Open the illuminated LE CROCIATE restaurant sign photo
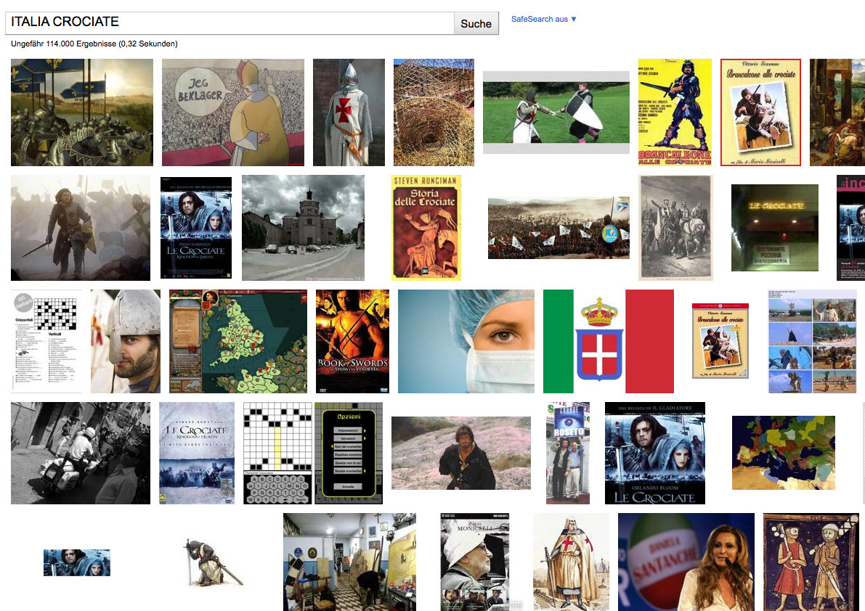The width and height of the screenshot is (865, 611). pyautogui.click(x=774, y=228)
